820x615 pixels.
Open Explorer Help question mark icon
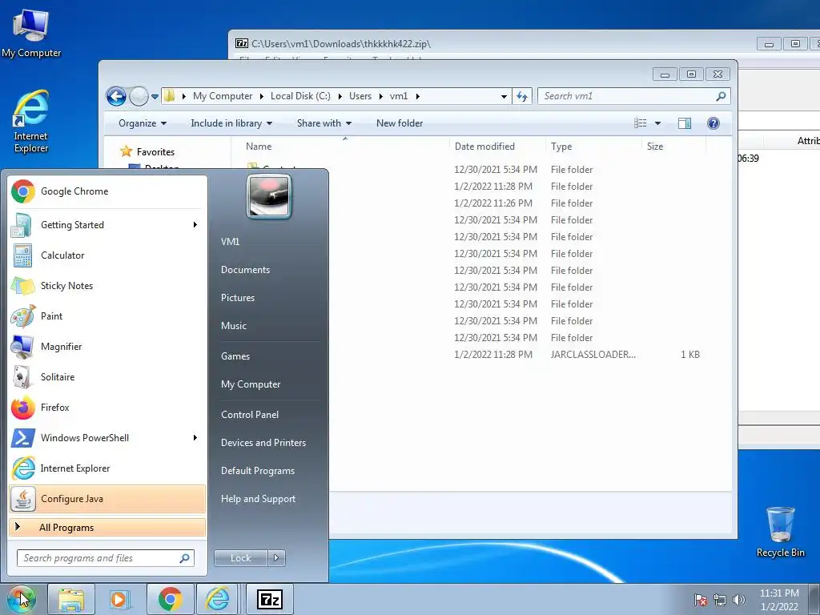coord(713,123)
